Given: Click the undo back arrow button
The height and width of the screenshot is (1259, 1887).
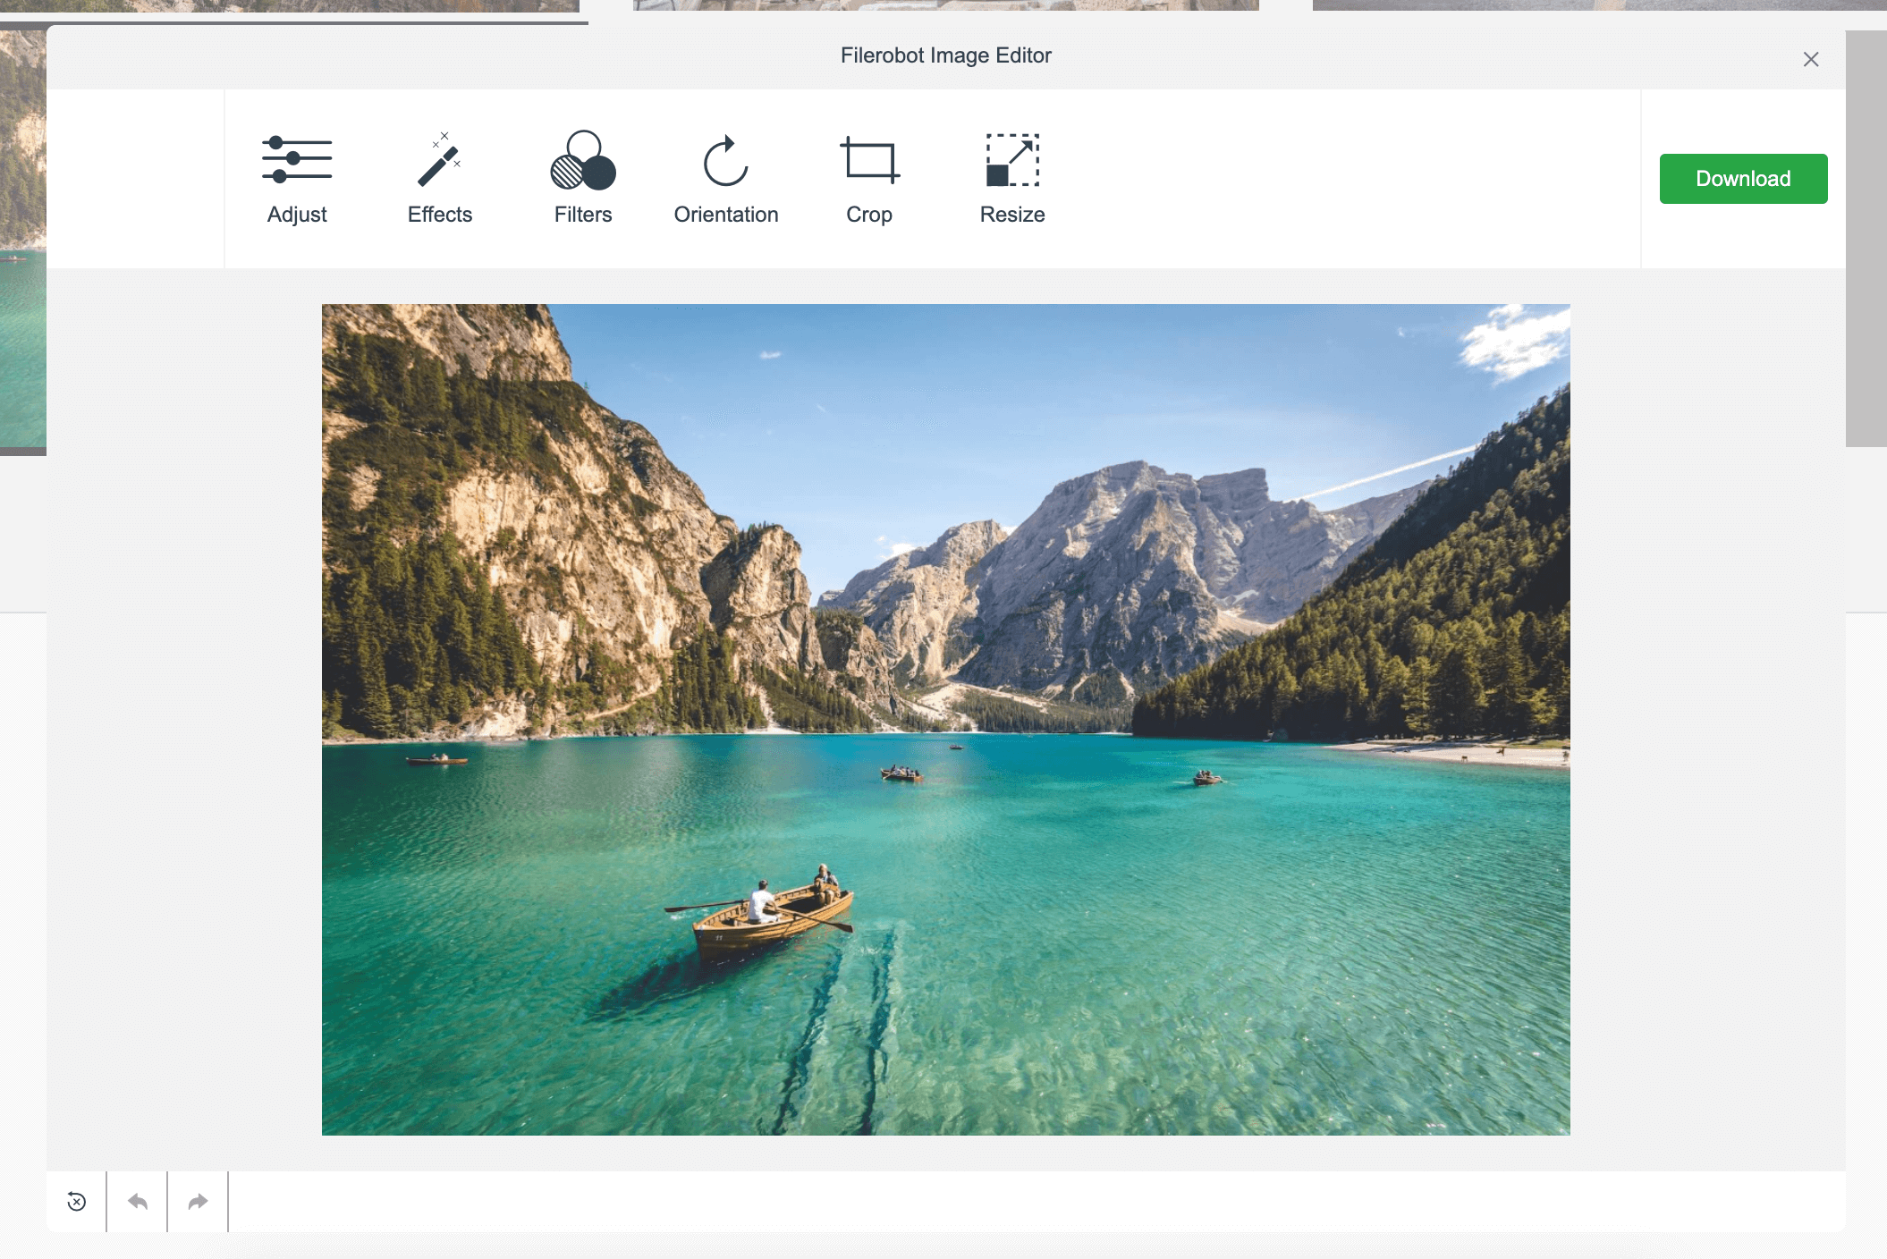Looking at the screenshot, I should tap(136, 1202).
